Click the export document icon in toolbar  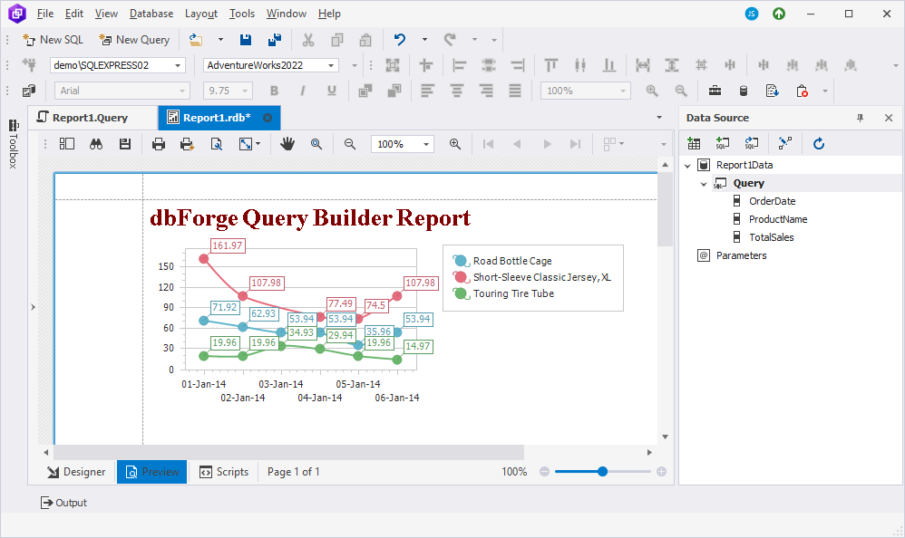773,91
